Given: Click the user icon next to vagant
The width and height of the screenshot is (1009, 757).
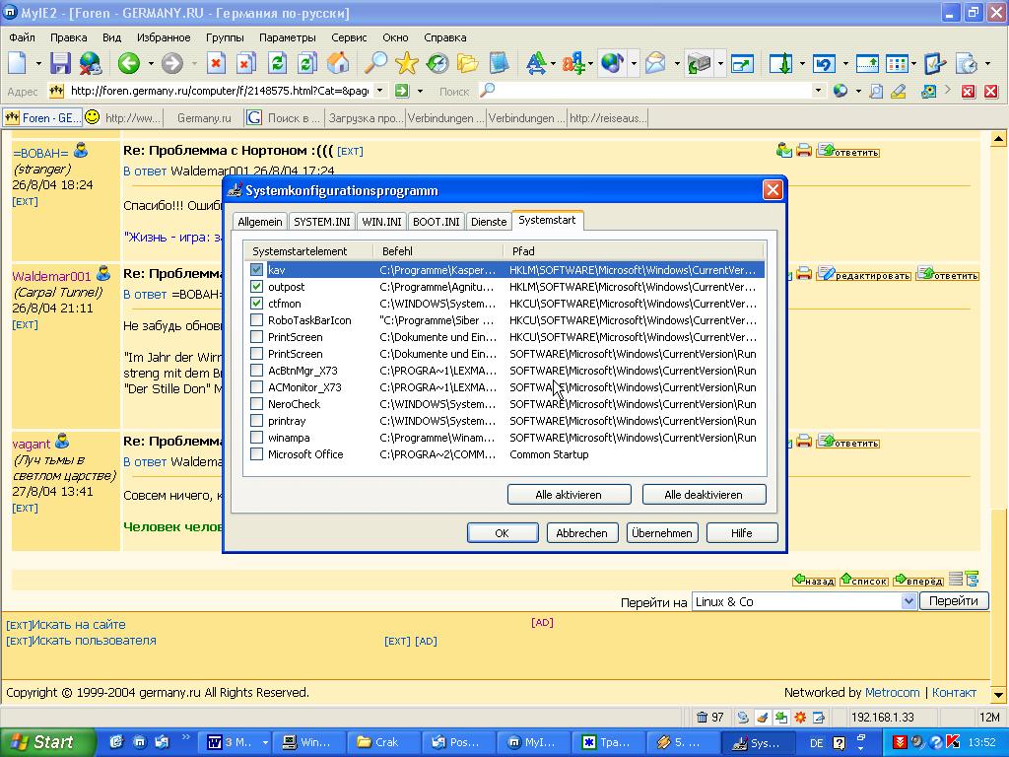Looking at the screenshot, I should click(62, 442).
